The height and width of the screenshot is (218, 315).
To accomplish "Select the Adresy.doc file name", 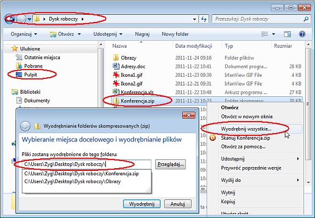I will (x=133, y=66).
